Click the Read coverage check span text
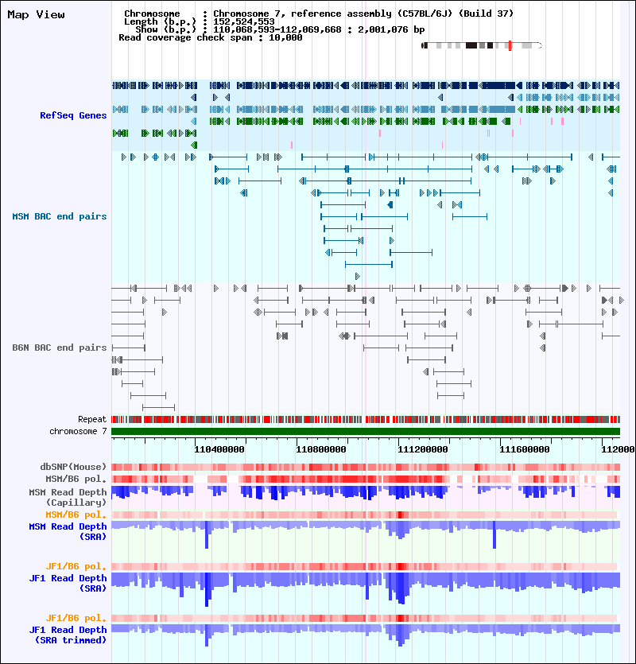 211,37
